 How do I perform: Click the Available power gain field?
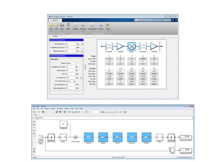click(x=70, y=67)
